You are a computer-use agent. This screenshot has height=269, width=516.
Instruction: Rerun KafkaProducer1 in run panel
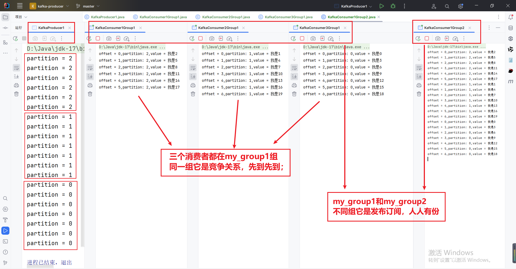click(15, 39)
